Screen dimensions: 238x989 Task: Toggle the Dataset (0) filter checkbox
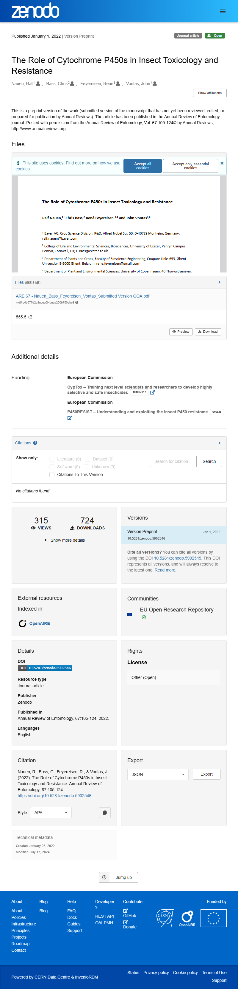click(x=87, y=459)
